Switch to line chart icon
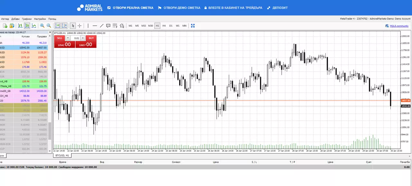The width and height of the screenshot is (412, 186). click(34, 26)
